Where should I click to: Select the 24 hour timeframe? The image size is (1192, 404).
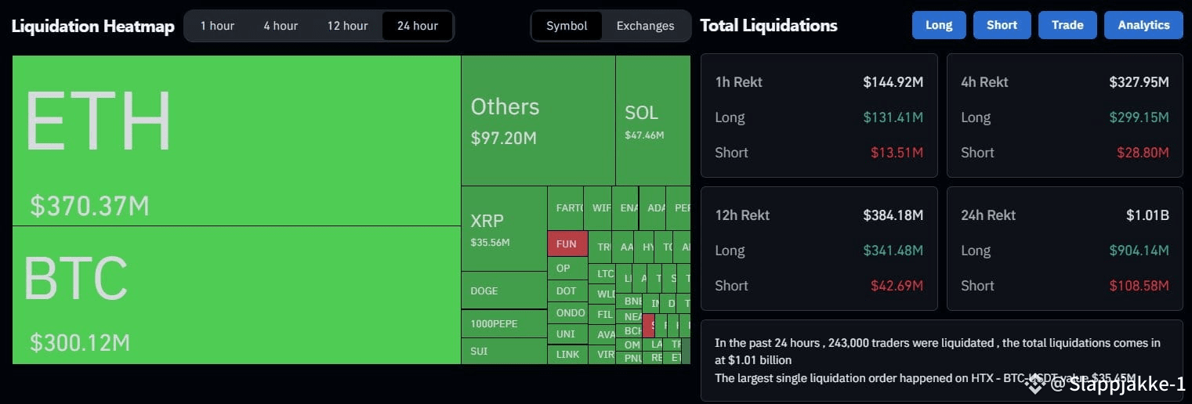[417, 26]
